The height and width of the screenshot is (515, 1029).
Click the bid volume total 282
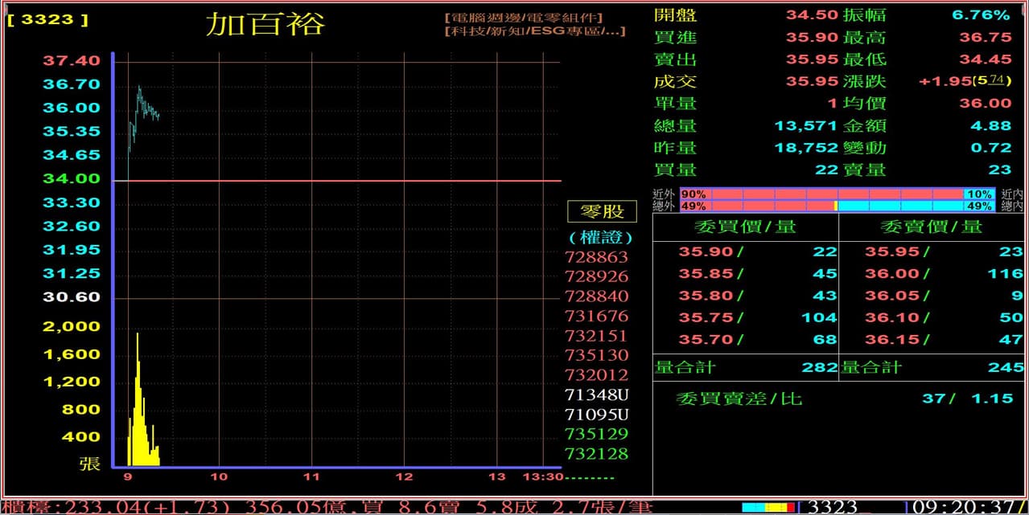(819, 368)
